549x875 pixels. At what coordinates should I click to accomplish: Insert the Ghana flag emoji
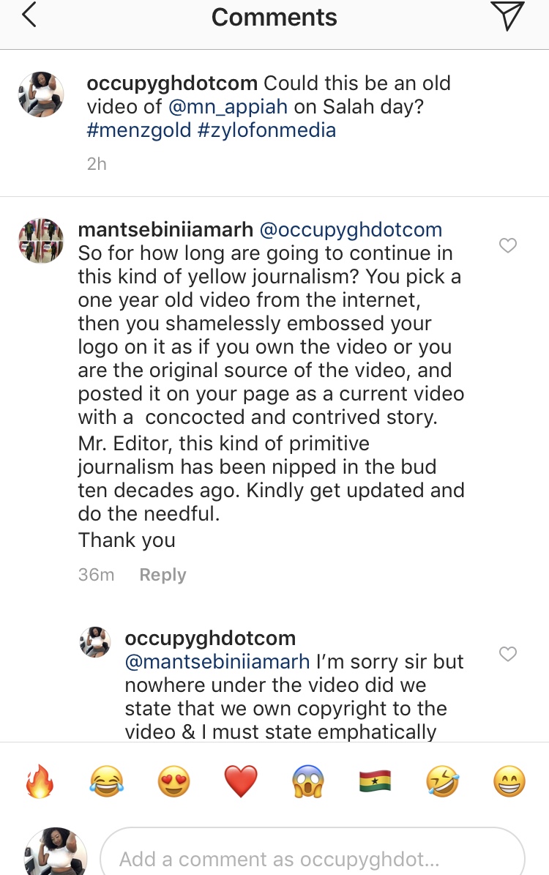pyautogui.click(x=375, y=781)
